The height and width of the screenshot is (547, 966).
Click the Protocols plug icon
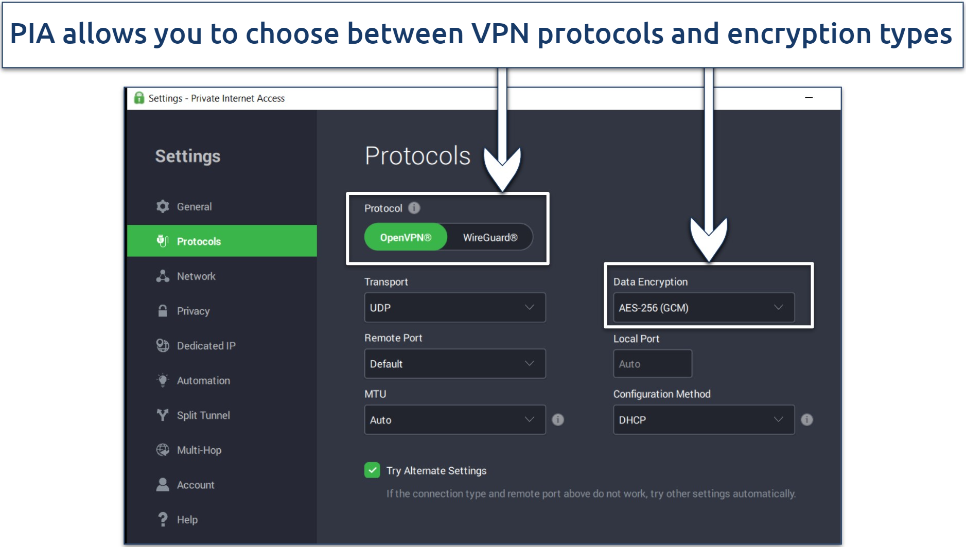pyautogui.click(x=162, y=241)
